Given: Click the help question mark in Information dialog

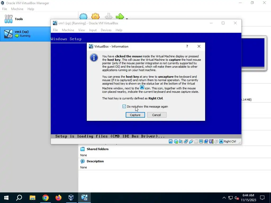Looking at the screenshot, I should pyautogui.click(x=187, y=46).
